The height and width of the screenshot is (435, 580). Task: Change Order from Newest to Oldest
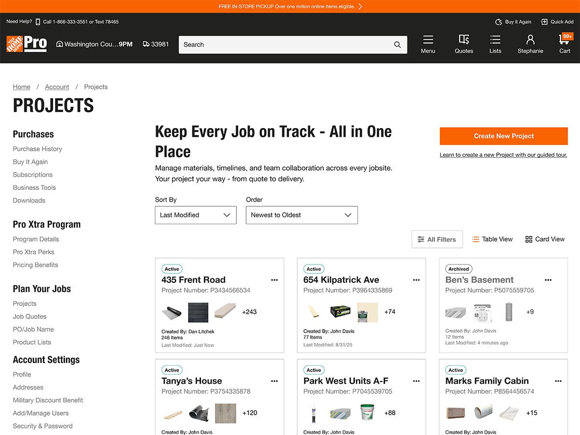click(x=301, y=215)
